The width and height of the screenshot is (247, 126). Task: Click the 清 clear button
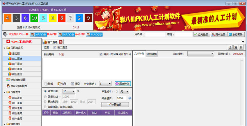click(x=236, y=47)
